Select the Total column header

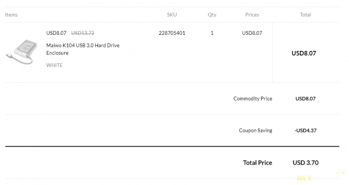click(x=305, y=15)
